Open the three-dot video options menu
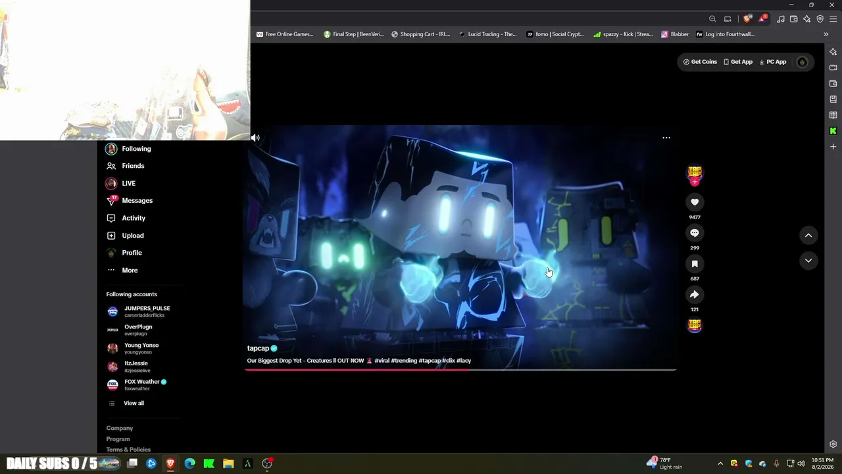The image size is (842, 474). (666, 138)
